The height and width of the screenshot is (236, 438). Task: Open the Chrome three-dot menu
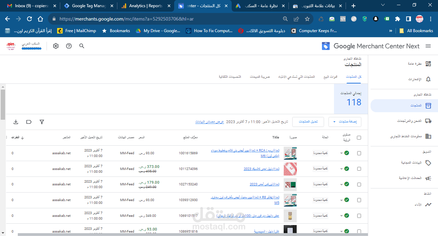pyautogui.click(x=430, y=19)
